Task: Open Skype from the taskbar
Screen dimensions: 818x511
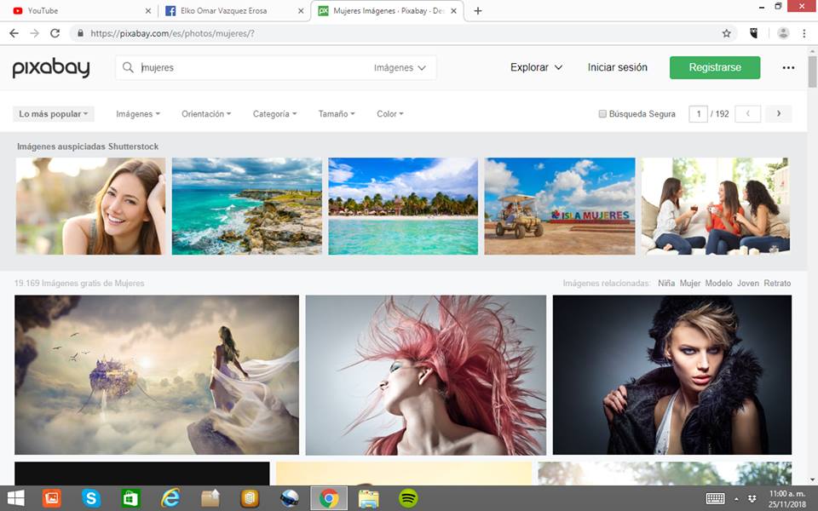Action: click(91, 498)
